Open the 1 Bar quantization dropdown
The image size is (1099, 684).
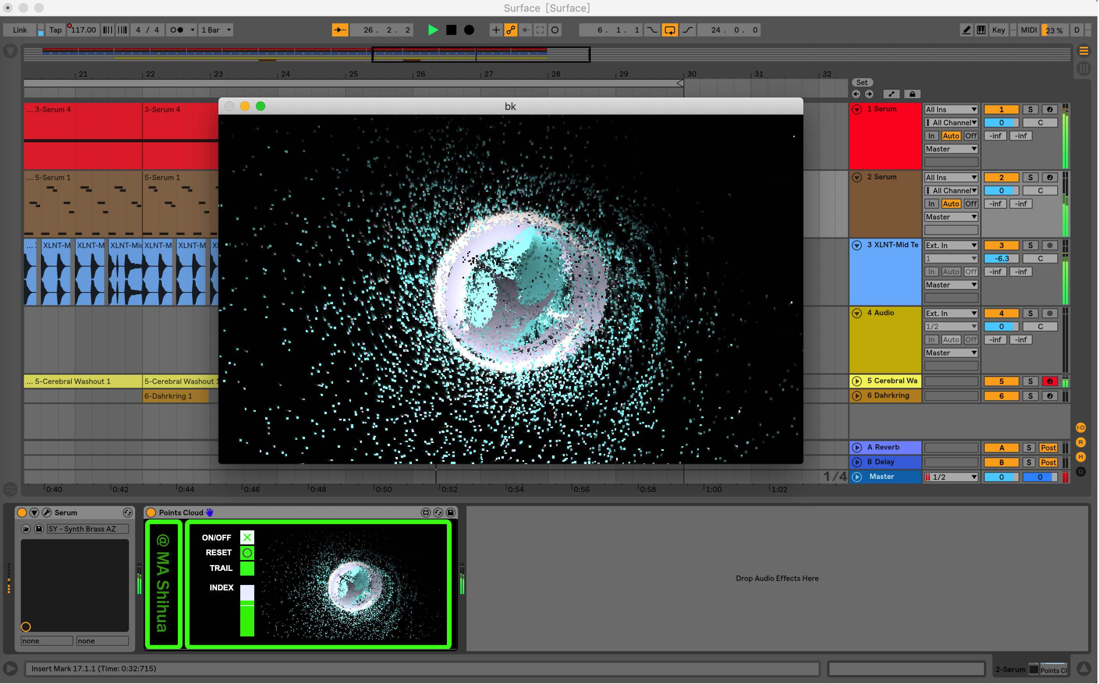216,30
